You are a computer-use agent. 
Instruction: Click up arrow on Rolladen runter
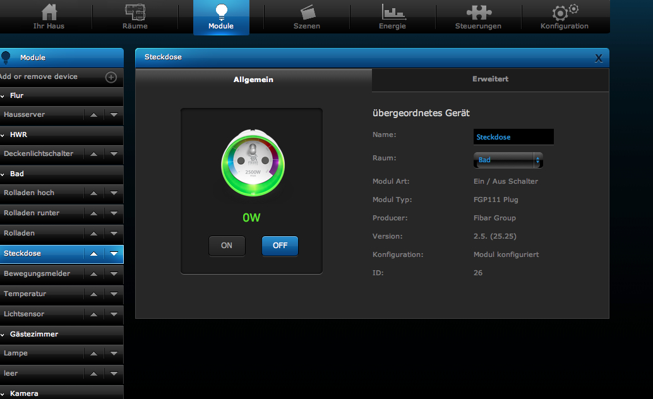(x=93, y=213)
